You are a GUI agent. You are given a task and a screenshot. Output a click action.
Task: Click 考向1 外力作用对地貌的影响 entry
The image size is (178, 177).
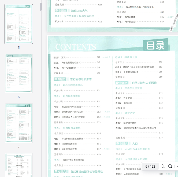pos(77,139)
